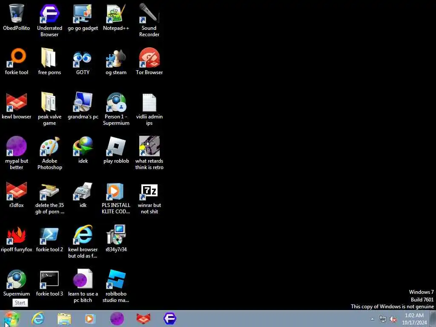Open the red fox browser taskbar icon
This screenshot has width=436, height=327.
point(143,318)
